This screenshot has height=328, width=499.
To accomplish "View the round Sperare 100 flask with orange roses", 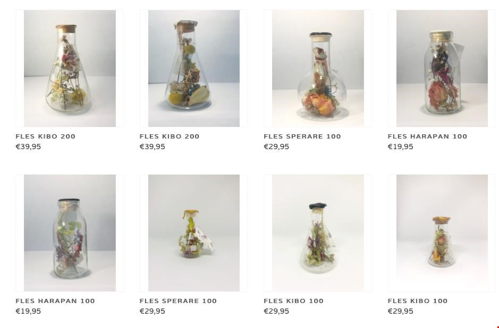I will pyautogui.click(x=318, y=68).
